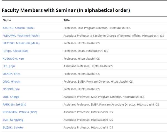Click the Faculty Members with Seminar heading
The width and height of the screenshot is (167, 132).
click(x=66, y=10)
